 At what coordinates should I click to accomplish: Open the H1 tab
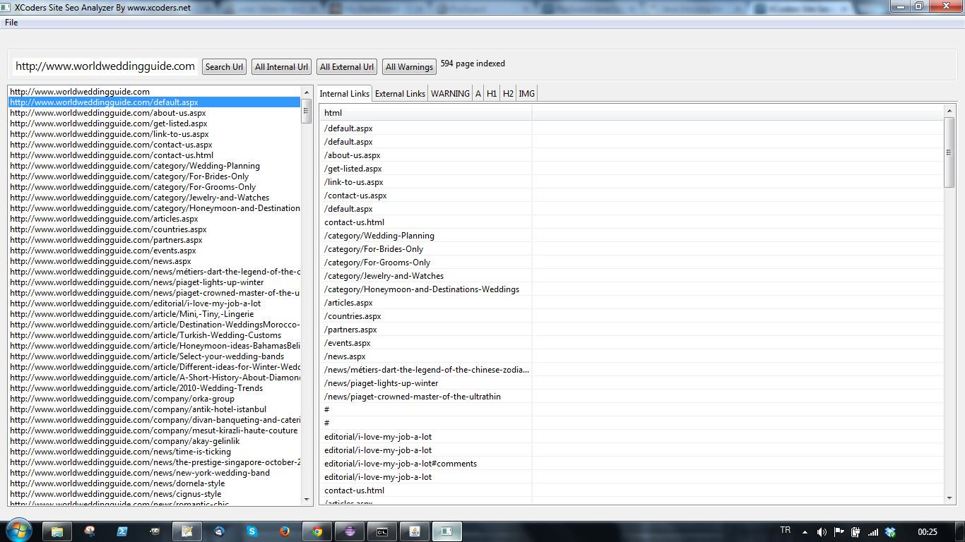pyautogui.click(x=492, y=93)
